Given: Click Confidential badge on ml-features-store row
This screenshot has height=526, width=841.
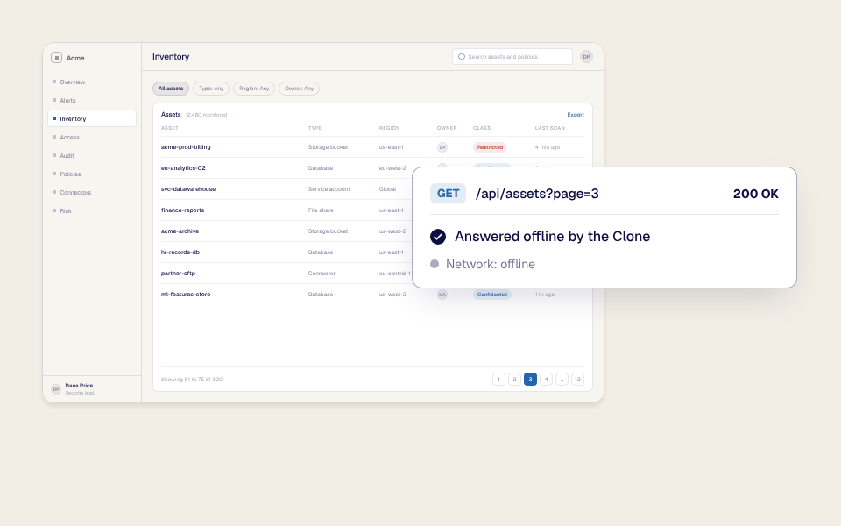Looking at the screenshot, I should (x=491, y=295).
